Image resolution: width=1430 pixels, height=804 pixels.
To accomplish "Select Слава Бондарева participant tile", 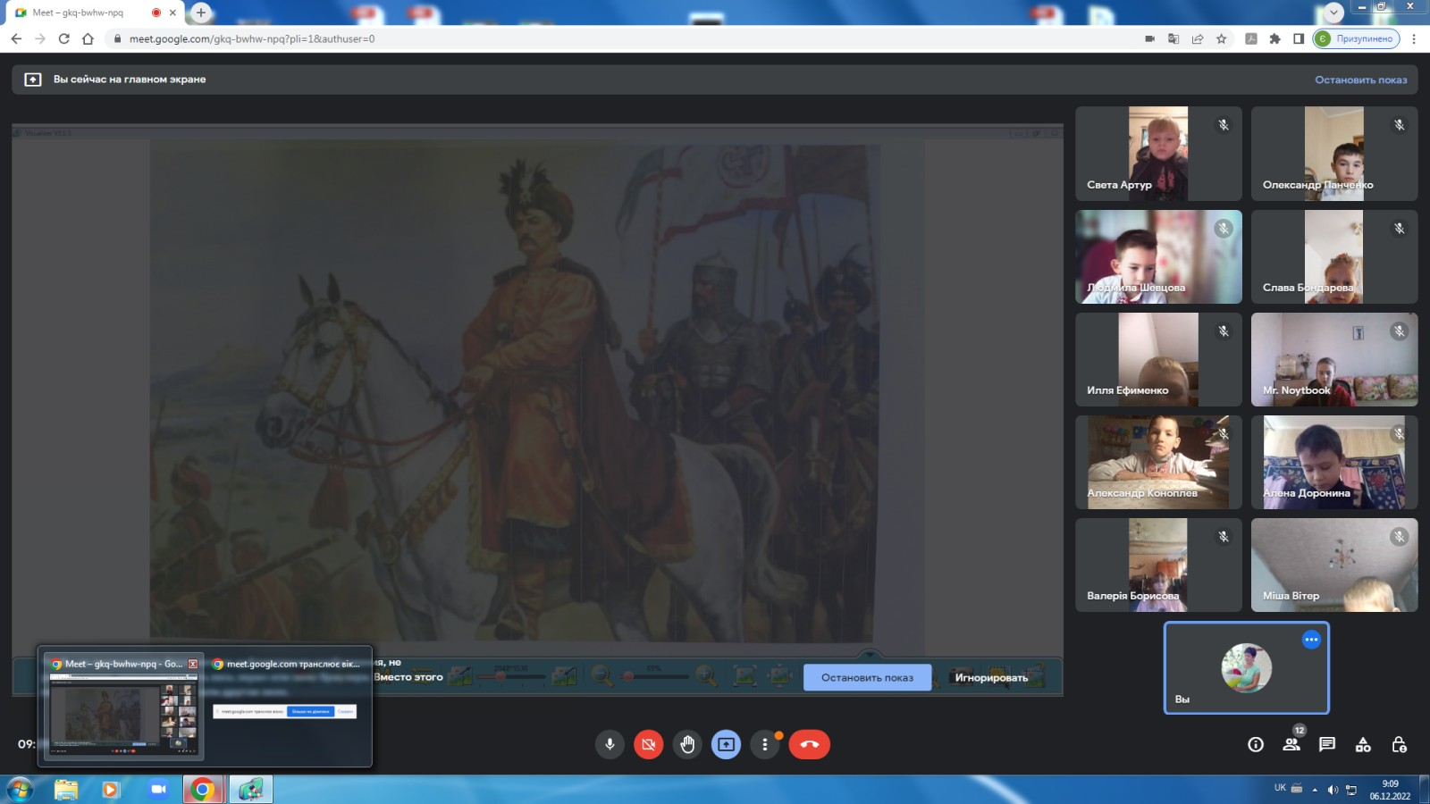I will pyautogui.click(x=1334, y=256).
